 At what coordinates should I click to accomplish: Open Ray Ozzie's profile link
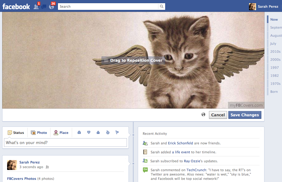[x=192, y=161]
